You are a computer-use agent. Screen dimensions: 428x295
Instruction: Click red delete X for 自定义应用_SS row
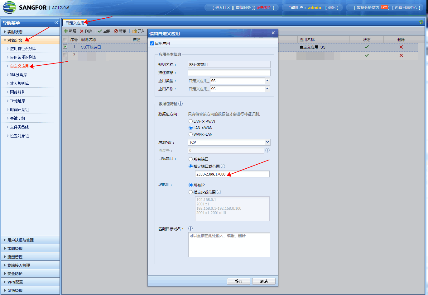[x=401, y=47]
